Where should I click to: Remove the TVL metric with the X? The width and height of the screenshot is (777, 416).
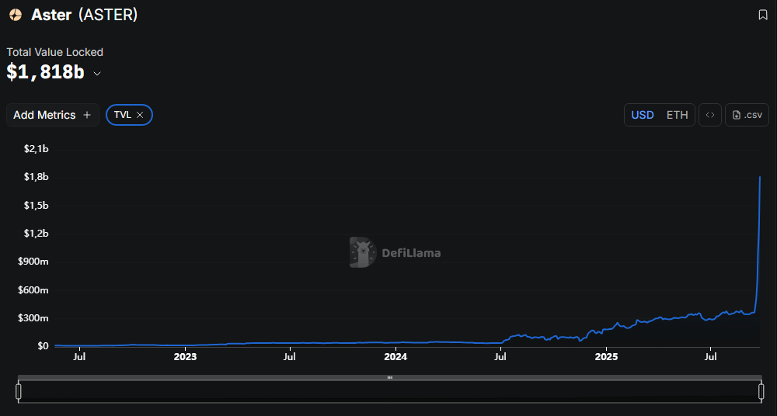(x=140, y=115)
